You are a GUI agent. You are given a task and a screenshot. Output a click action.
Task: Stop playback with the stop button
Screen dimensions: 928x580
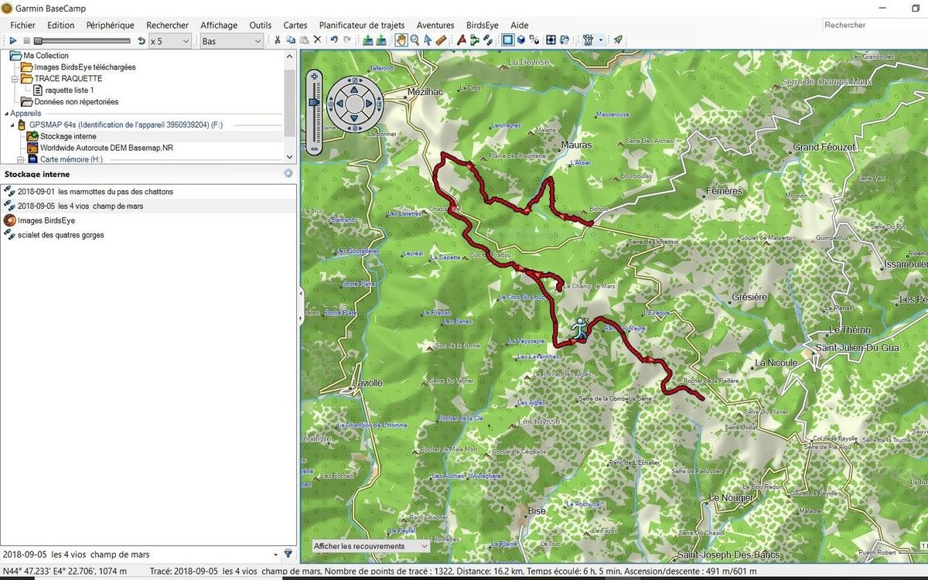click(26, 40)
